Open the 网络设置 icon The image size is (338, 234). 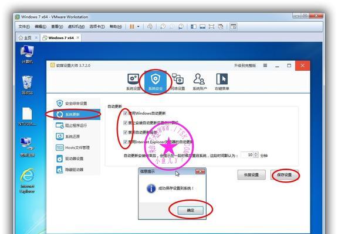click(178, 82)
